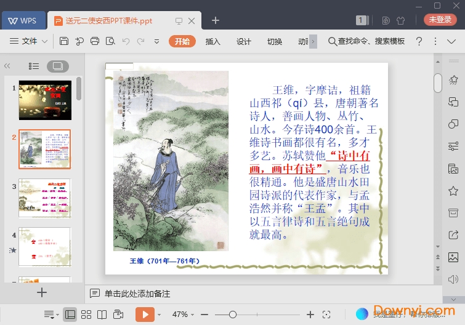Switch to slide sorter view icon

pyautogui.click(x=86, y=315)
